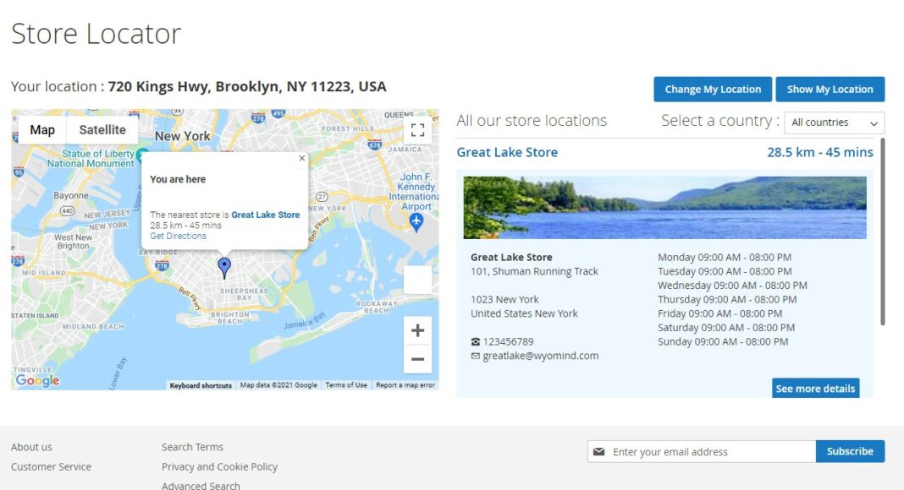Open Great Lake Store heading link
Screen dimensions: 904x490
[507, 153]
